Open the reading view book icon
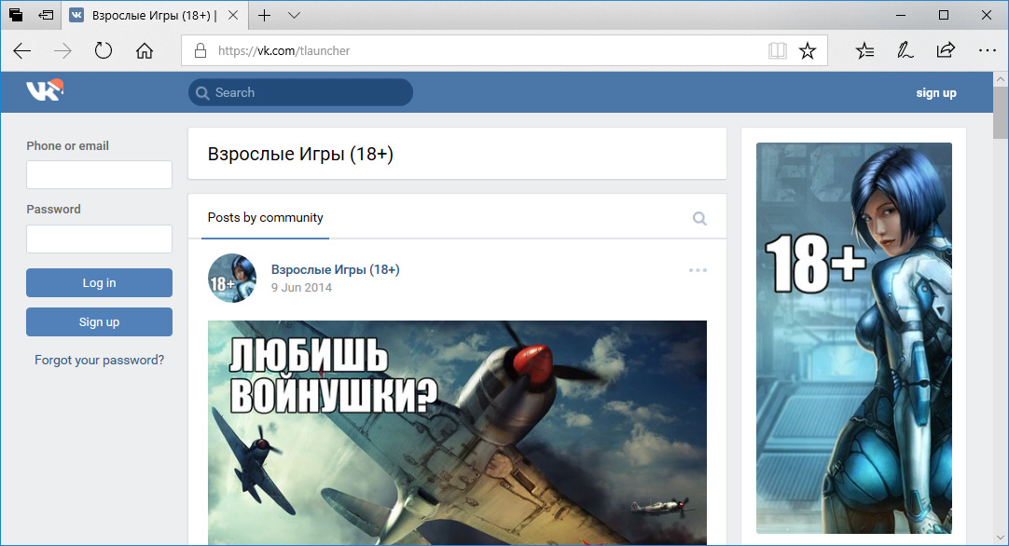Image resolution: width=1009 pixels, height=546 pixels. [x=778, y=51]
